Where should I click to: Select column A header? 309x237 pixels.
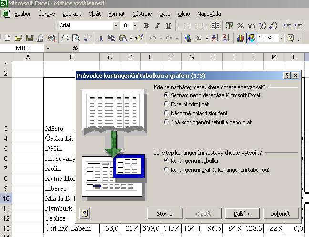28,57
